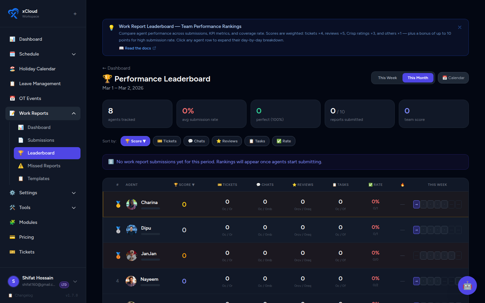Open the Read the docs link
This screenshot has height=303, width=485.
pos(138,48)
